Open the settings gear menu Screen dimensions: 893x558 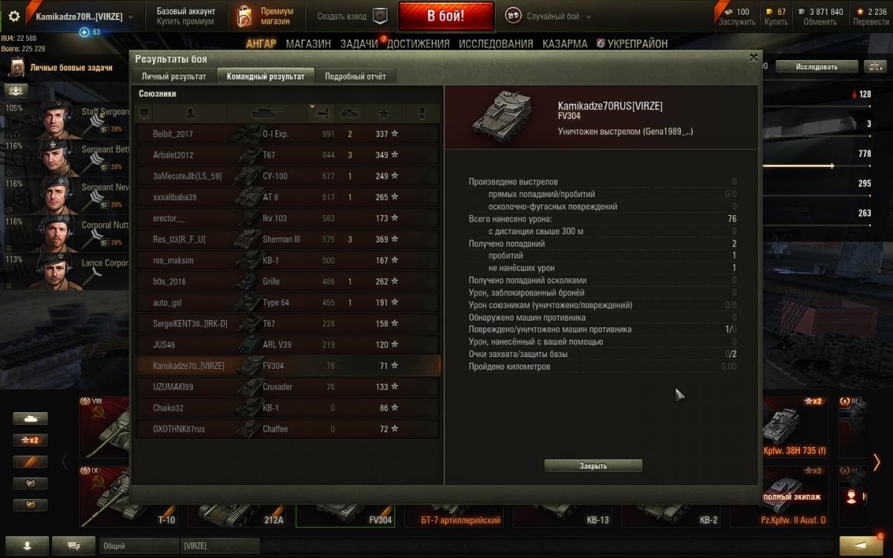[13, 16]
